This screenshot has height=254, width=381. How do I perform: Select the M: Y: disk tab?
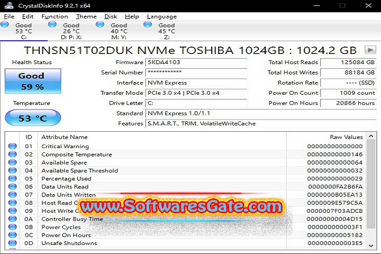point(119,31)
